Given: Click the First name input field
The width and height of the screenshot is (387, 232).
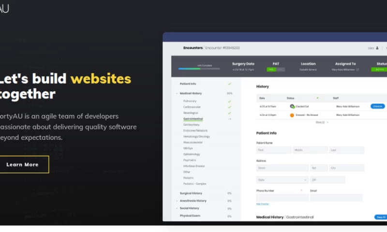Looking at the screenshot, I should (273, 150).
